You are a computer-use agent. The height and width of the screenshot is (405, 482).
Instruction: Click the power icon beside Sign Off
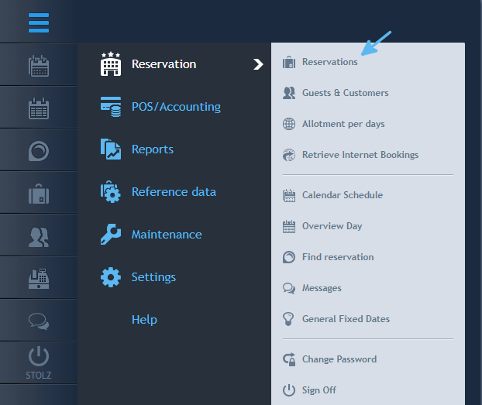[289, 390]
